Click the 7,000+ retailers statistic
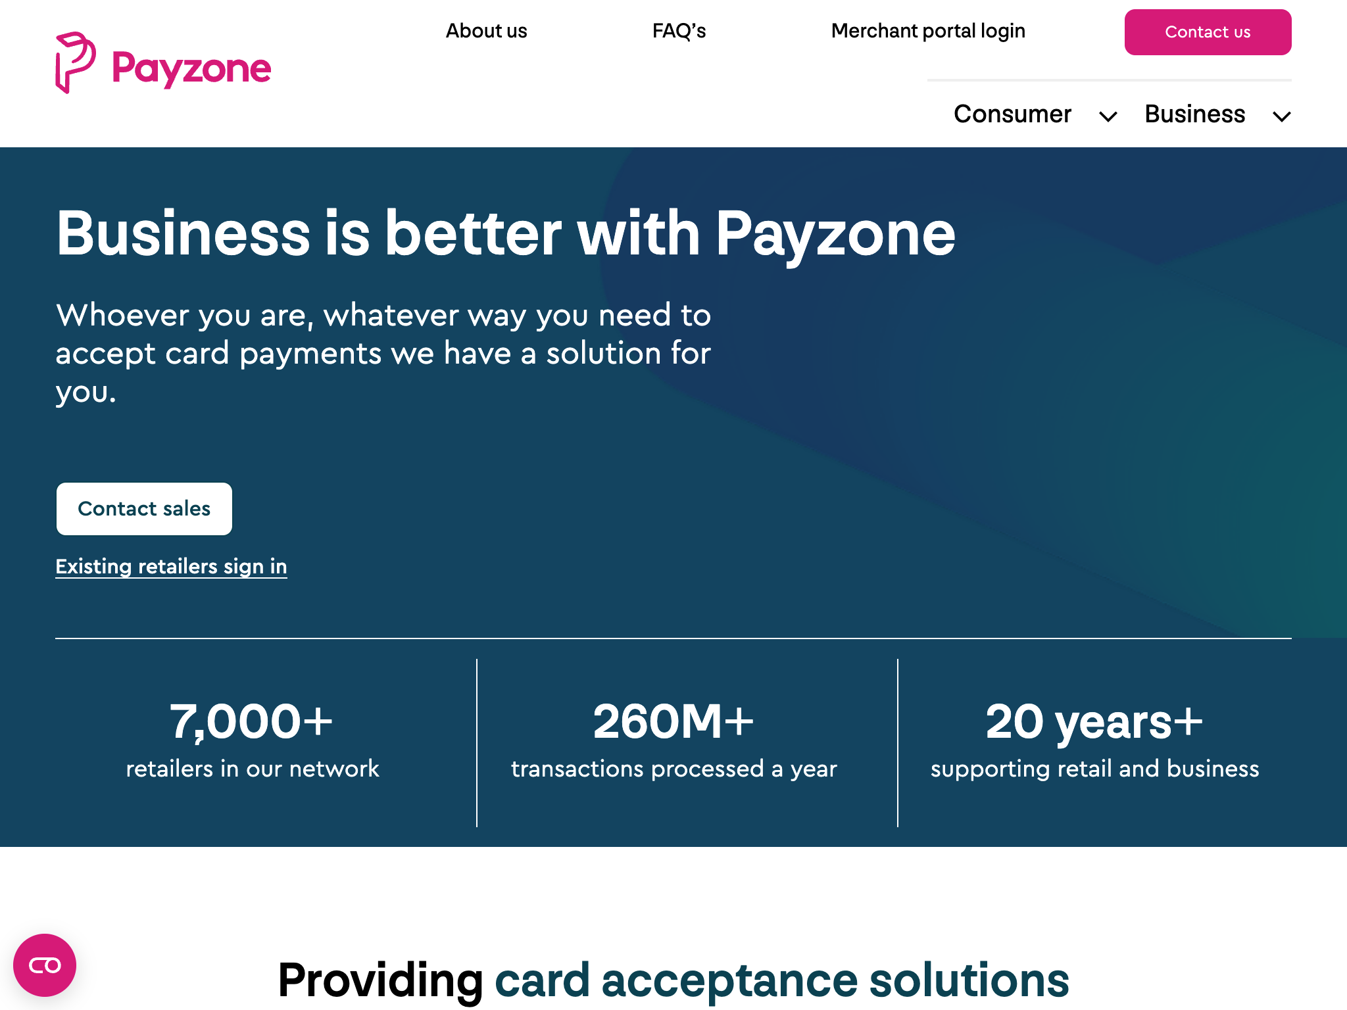Screen dimensions: 1347x1010 click(x=252, y=721)
